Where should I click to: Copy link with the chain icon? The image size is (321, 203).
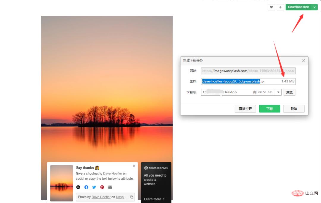(78, 187)
